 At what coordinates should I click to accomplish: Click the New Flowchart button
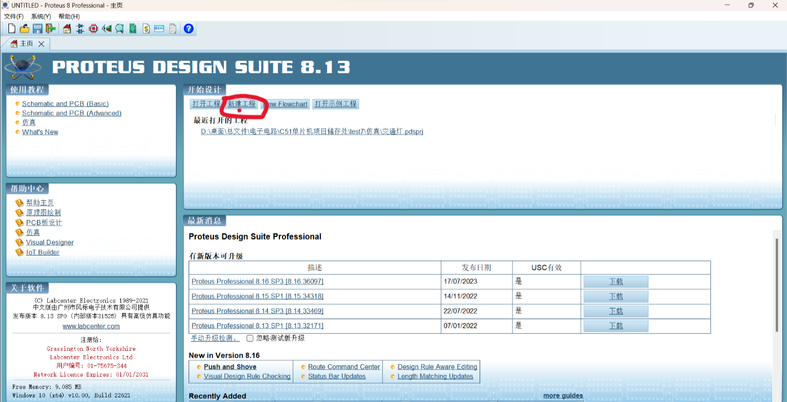pyautogui.click(x=285, y=104)
